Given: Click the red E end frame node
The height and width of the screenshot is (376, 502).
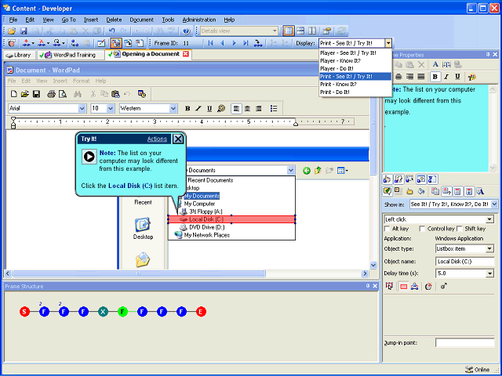Looking at the screenshot, I should coord(201,312).
